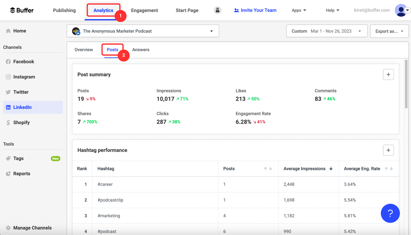Click the 213 Likes value
This screenshot has width=411, height=235.
[x=240, y=99]
